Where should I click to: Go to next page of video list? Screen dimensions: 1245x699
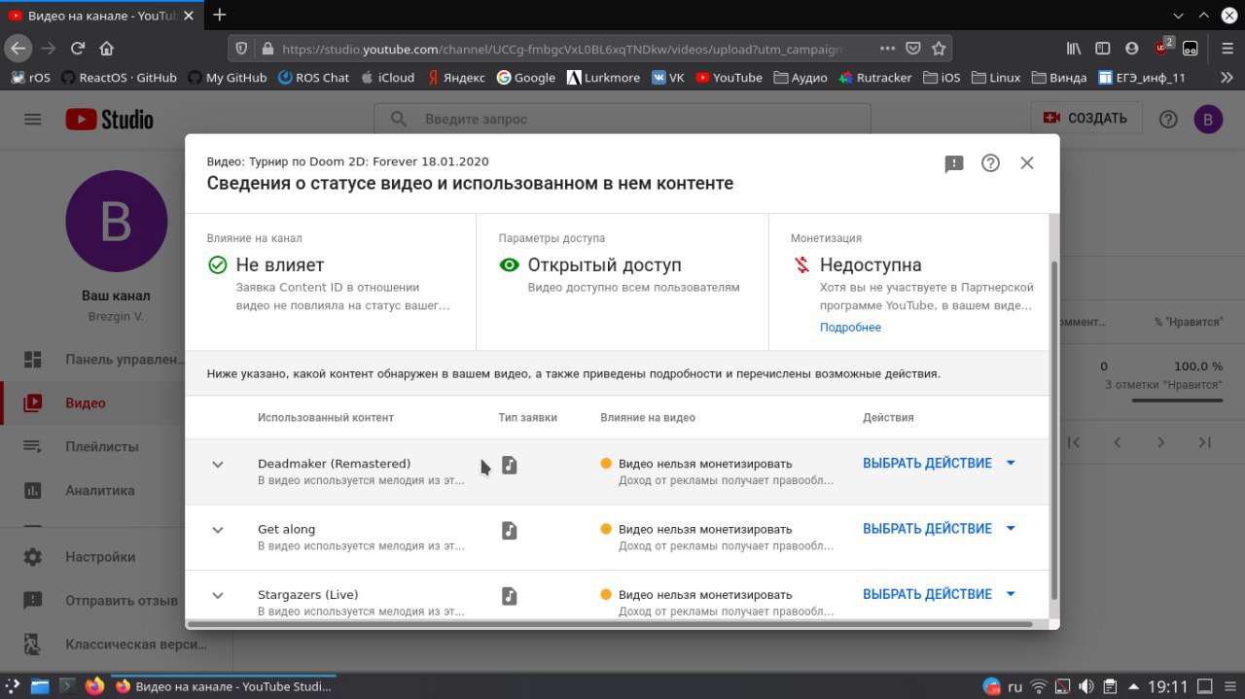click(x=1160, y=442)
